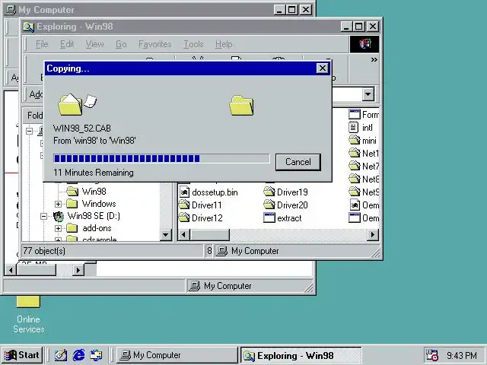487x365 pixels.
Task: Cancel the file copy operation
Action: (298, 162)
